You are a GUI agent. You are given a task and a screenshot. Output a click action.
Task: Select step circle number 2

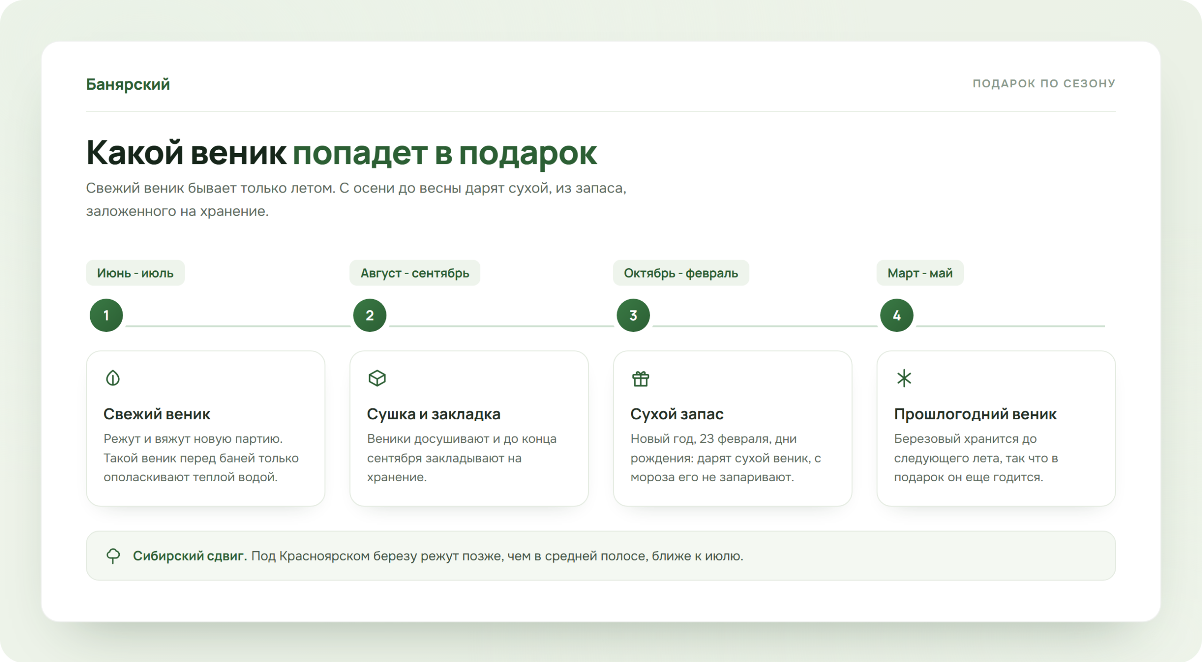370,316
